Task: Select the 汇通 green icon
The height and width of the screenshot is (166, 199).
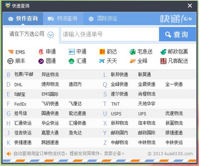Action: (72, 61)
